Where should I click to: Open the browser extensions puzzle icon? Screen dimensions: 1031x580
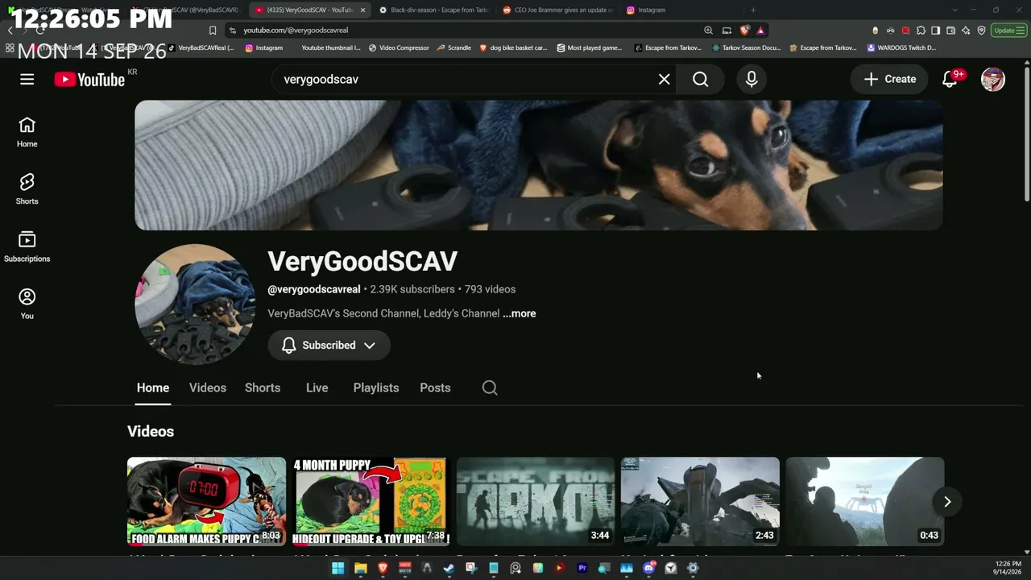coord(921,30)
